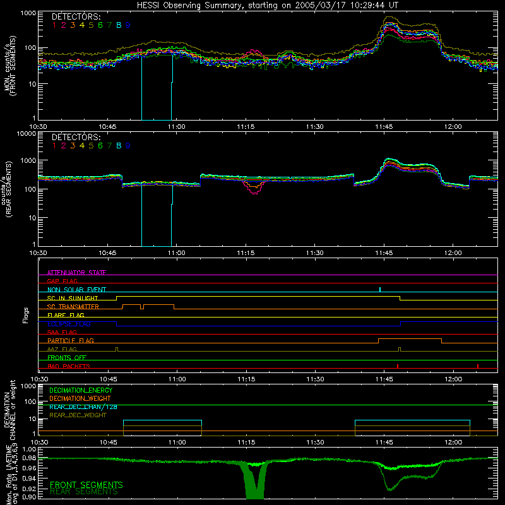Click the vertical "Flags" axis title
The width and height of the screenshot is (505, 505).
tap(26, 315)
